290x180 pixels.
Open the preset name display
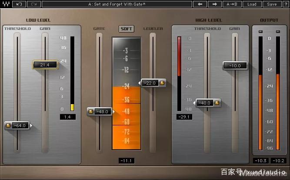tap(117, 4)
